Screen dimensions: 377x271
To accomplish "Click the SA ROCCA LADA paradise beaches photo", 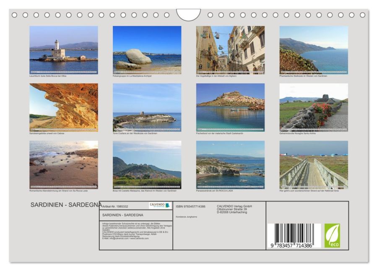I will point(230,165).
